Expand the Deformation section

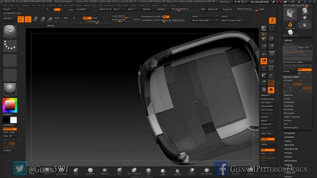pos(291,161)
